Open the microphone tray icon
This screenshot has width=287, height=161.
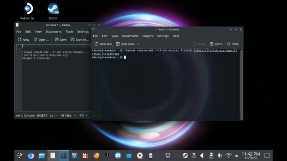[x=220, y=156]
